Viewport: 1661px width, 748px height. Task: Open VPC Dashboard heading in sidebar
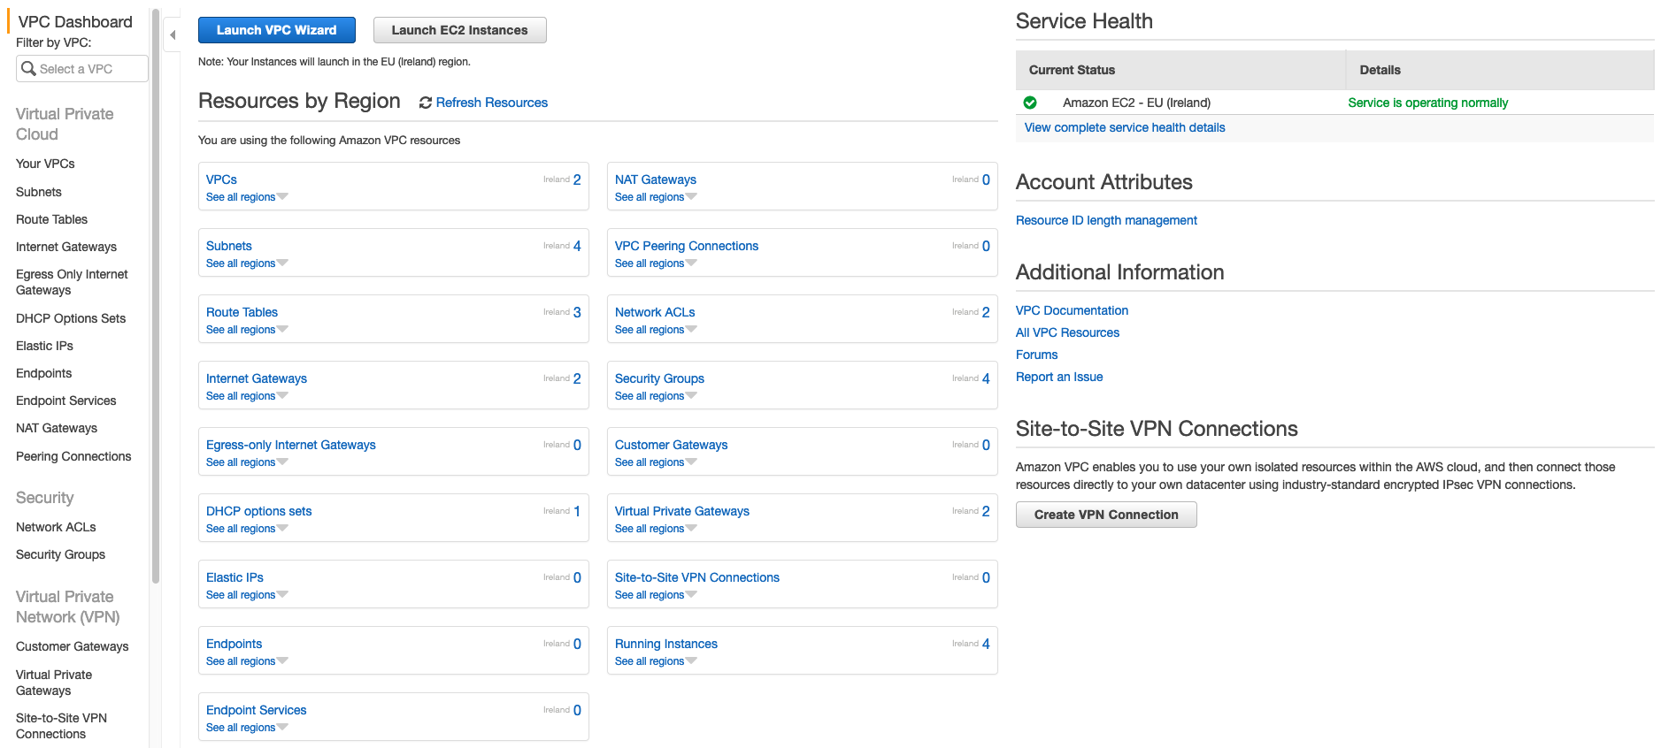(75, 21)
